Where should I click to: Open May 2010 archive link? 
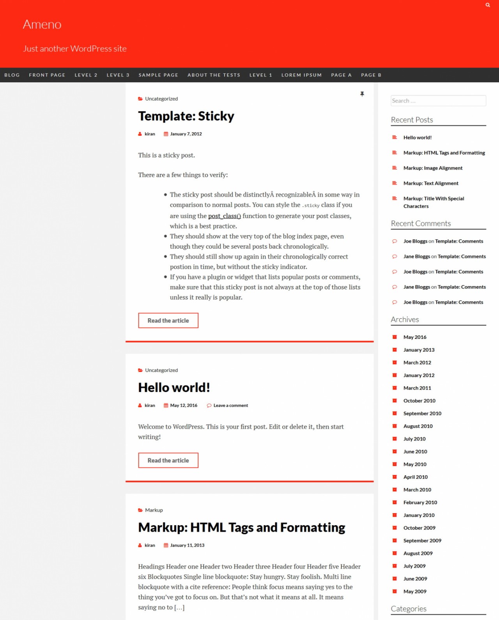[415, 464]
